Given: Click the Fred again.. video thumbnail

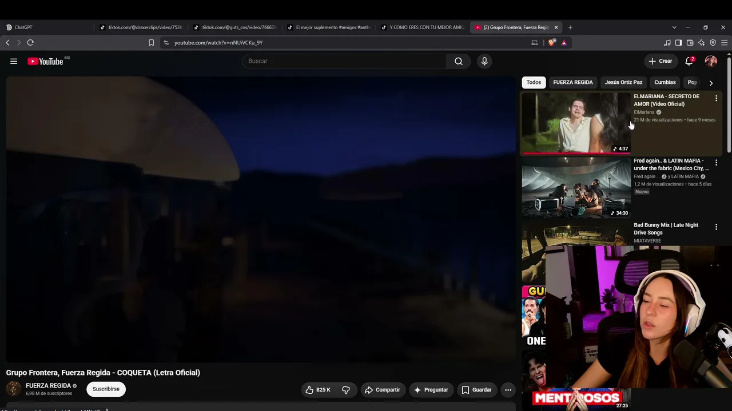Looking at the screenshot, I should (x=576, y=188).
